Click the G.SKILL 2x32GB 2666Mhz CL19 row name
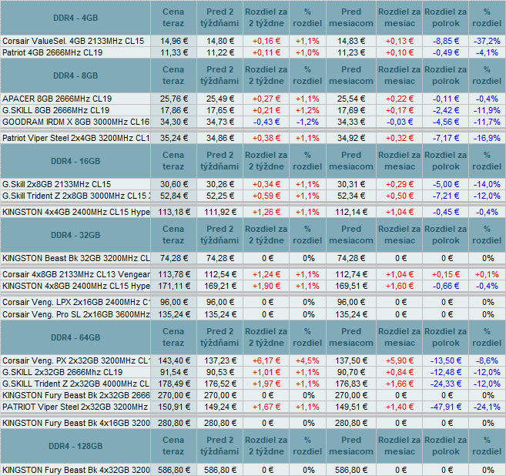This screenshot has height=476, width=506. pyautogui.click(x=62, y=372)
